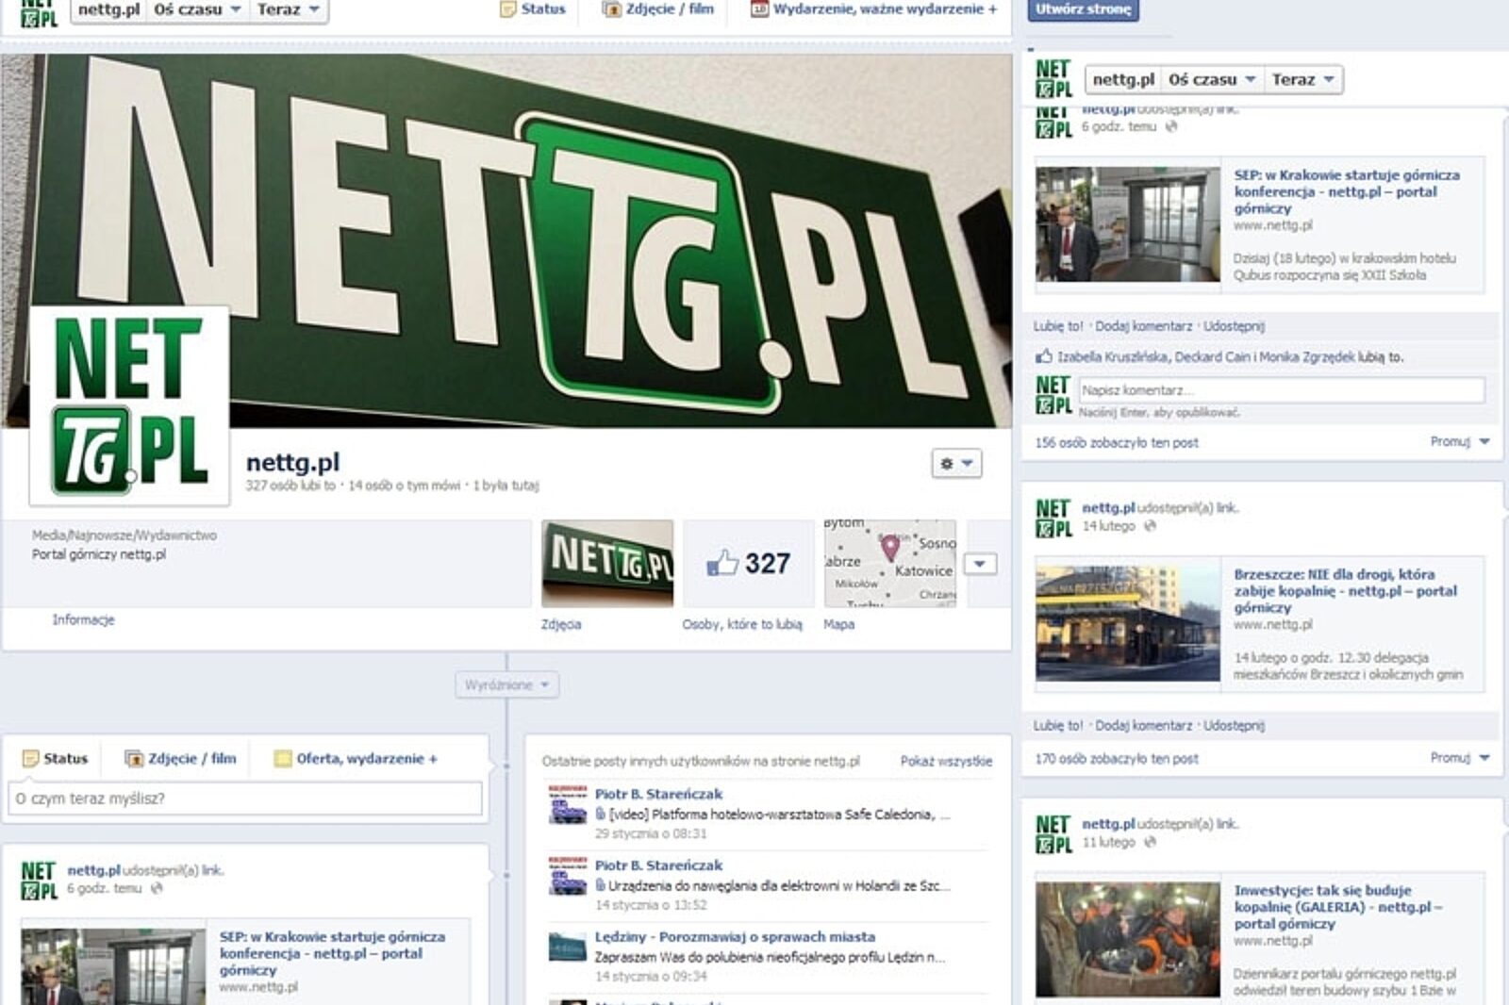1509x1005 pixels.
Task: Open the Katowice map tile
Action: click(x=889, y=564)
